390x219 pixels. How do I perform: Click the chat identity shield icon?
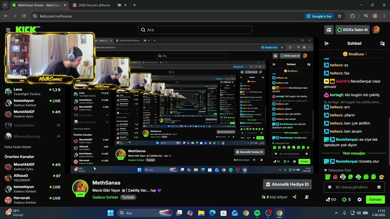329,187
